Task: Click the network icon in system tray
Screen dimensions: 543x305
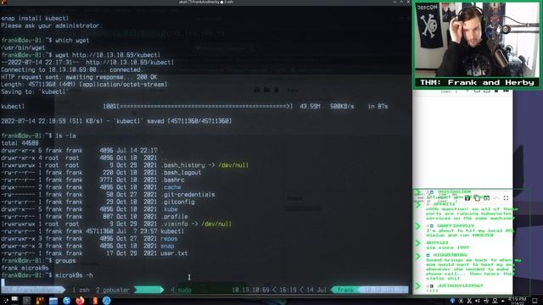Action: (495, 301)
